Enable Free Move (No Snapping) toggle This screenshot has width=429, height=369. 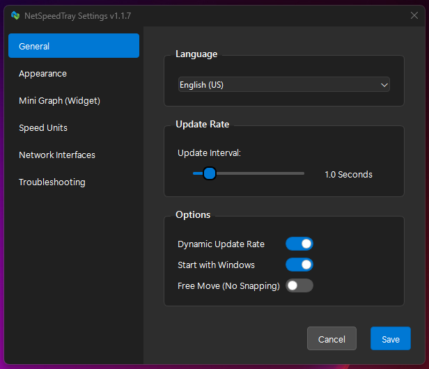point(299,285)
